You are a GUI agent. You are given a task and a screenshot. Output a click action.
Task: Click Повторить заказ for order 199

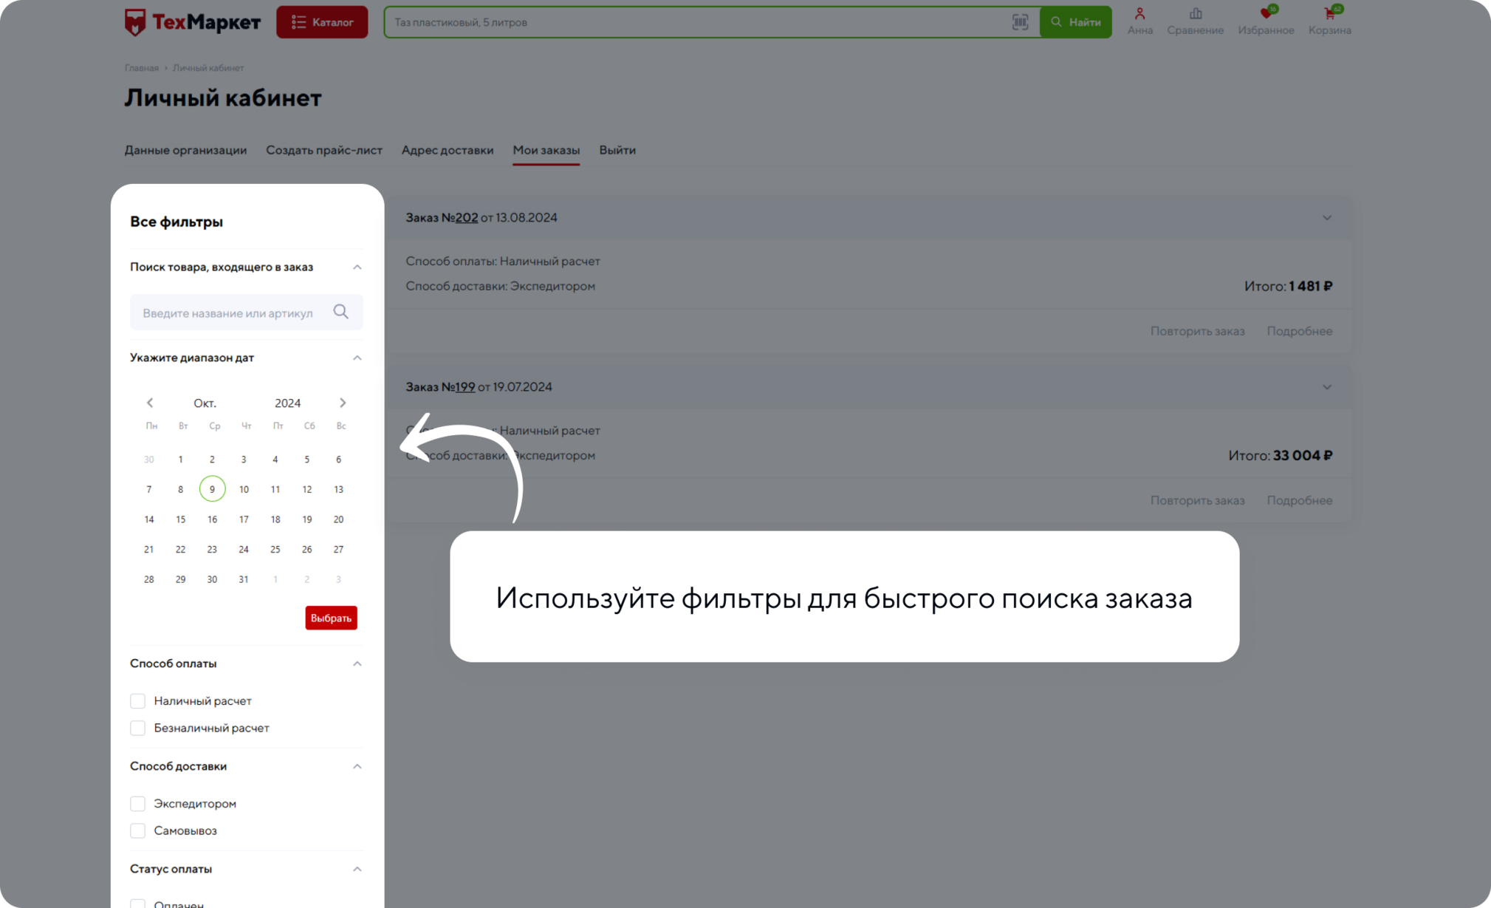[x=1197, y=500]
